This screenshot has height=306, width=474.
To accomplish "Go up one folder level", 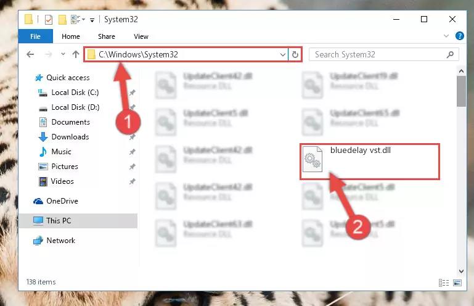I will click(76, 54).
